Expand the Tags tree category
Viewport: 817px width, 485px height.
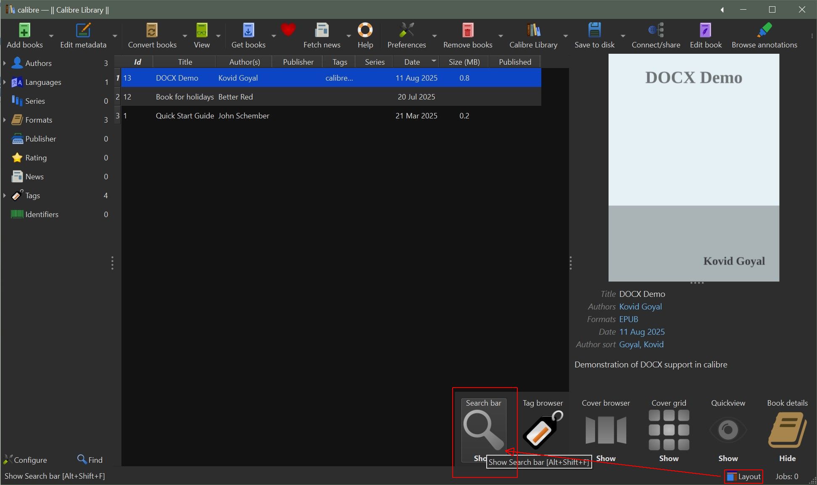[x=5, y=195]
